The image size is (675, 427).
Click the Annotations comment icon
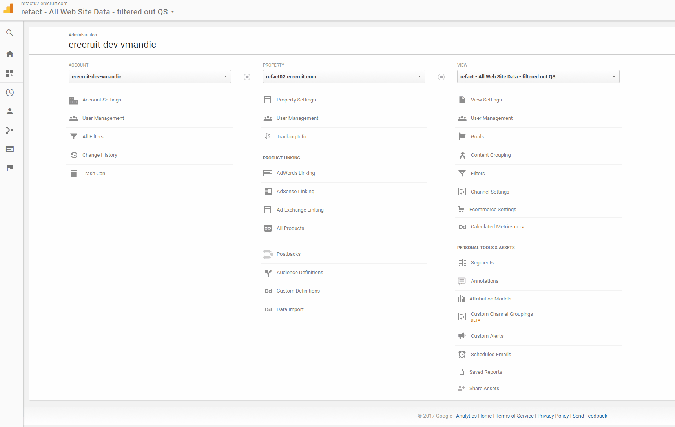pos(462,281)
